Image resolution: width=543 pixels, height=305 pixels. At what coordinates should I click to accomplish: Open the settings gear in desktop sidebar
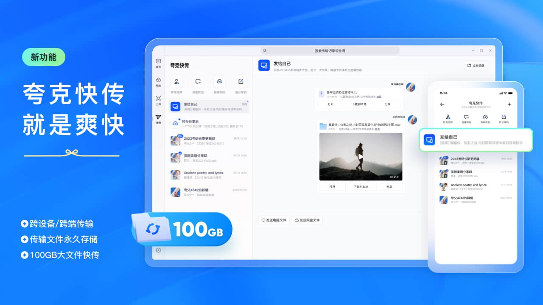tap(158, 250)
